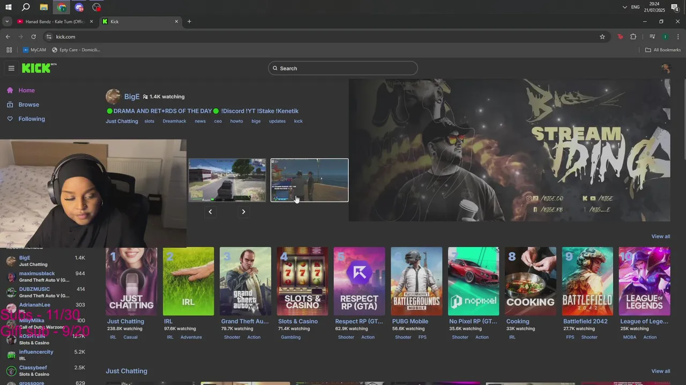Image resolution: width=686 pixels, height=385 pixels.
Task: Click the Chrome back button
Action: click(x=8, y=36)
